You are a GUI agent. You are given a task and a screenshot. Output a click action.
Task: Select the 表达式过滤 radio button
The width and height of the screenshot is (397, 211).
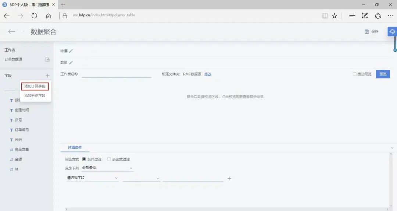(x=109, y=159)
